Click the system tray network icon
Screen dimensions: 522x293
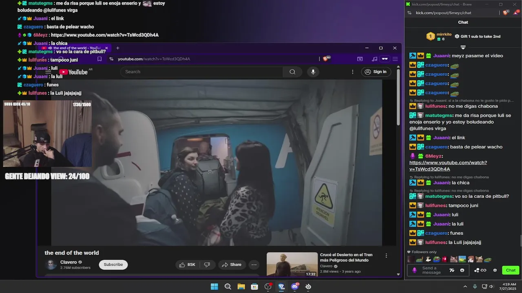484,286
